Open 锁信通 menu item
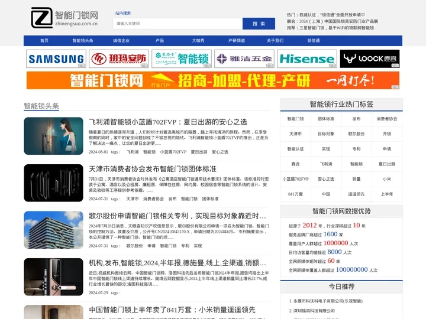Viewport: 426px width, 319px height. (314, 41)
